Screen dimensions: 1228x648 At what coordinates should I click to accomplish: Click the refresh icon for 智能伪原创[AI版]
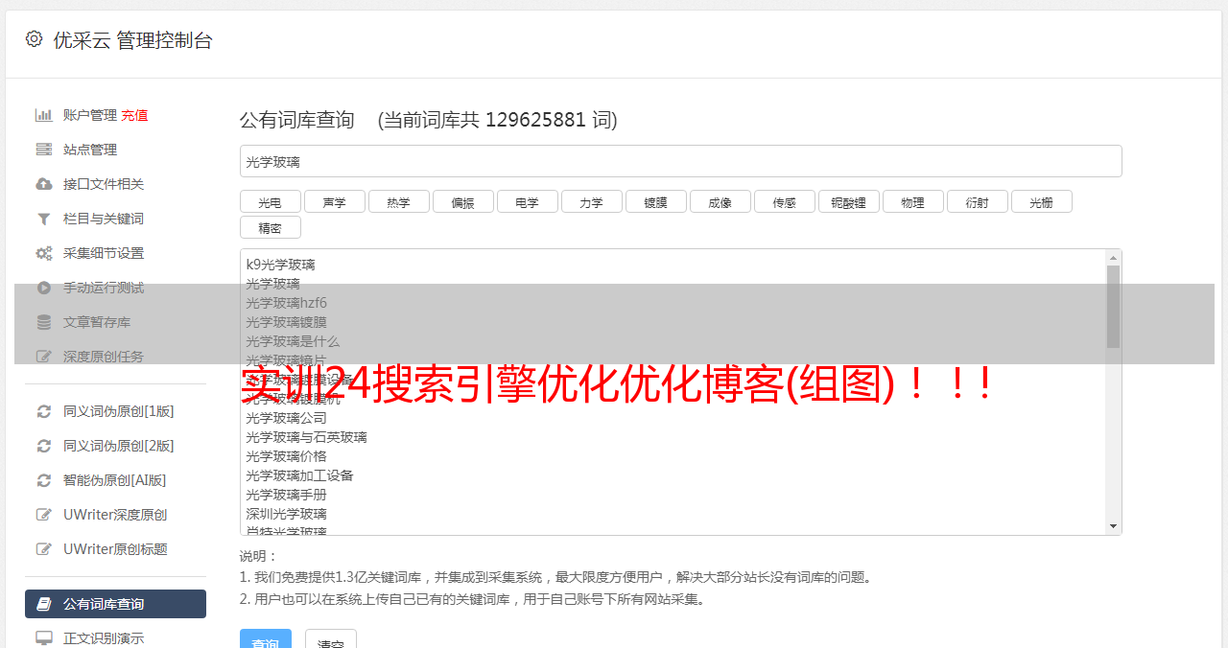(44, 480)
